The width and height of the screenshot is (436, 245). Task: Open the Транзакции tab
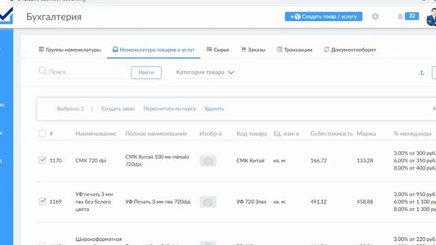295,50
